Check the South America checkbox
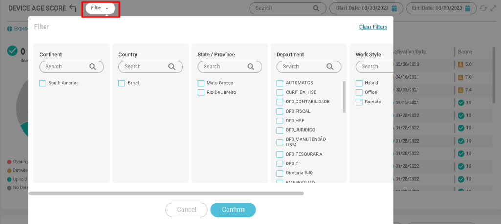The image size is (501, 224). click(x=43, y=83)
